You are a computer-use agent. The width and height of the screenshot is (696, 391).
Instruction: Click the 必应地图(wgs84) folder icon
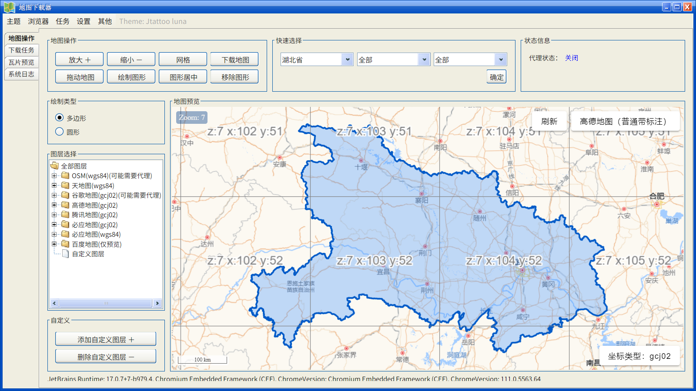pos(66,234)
